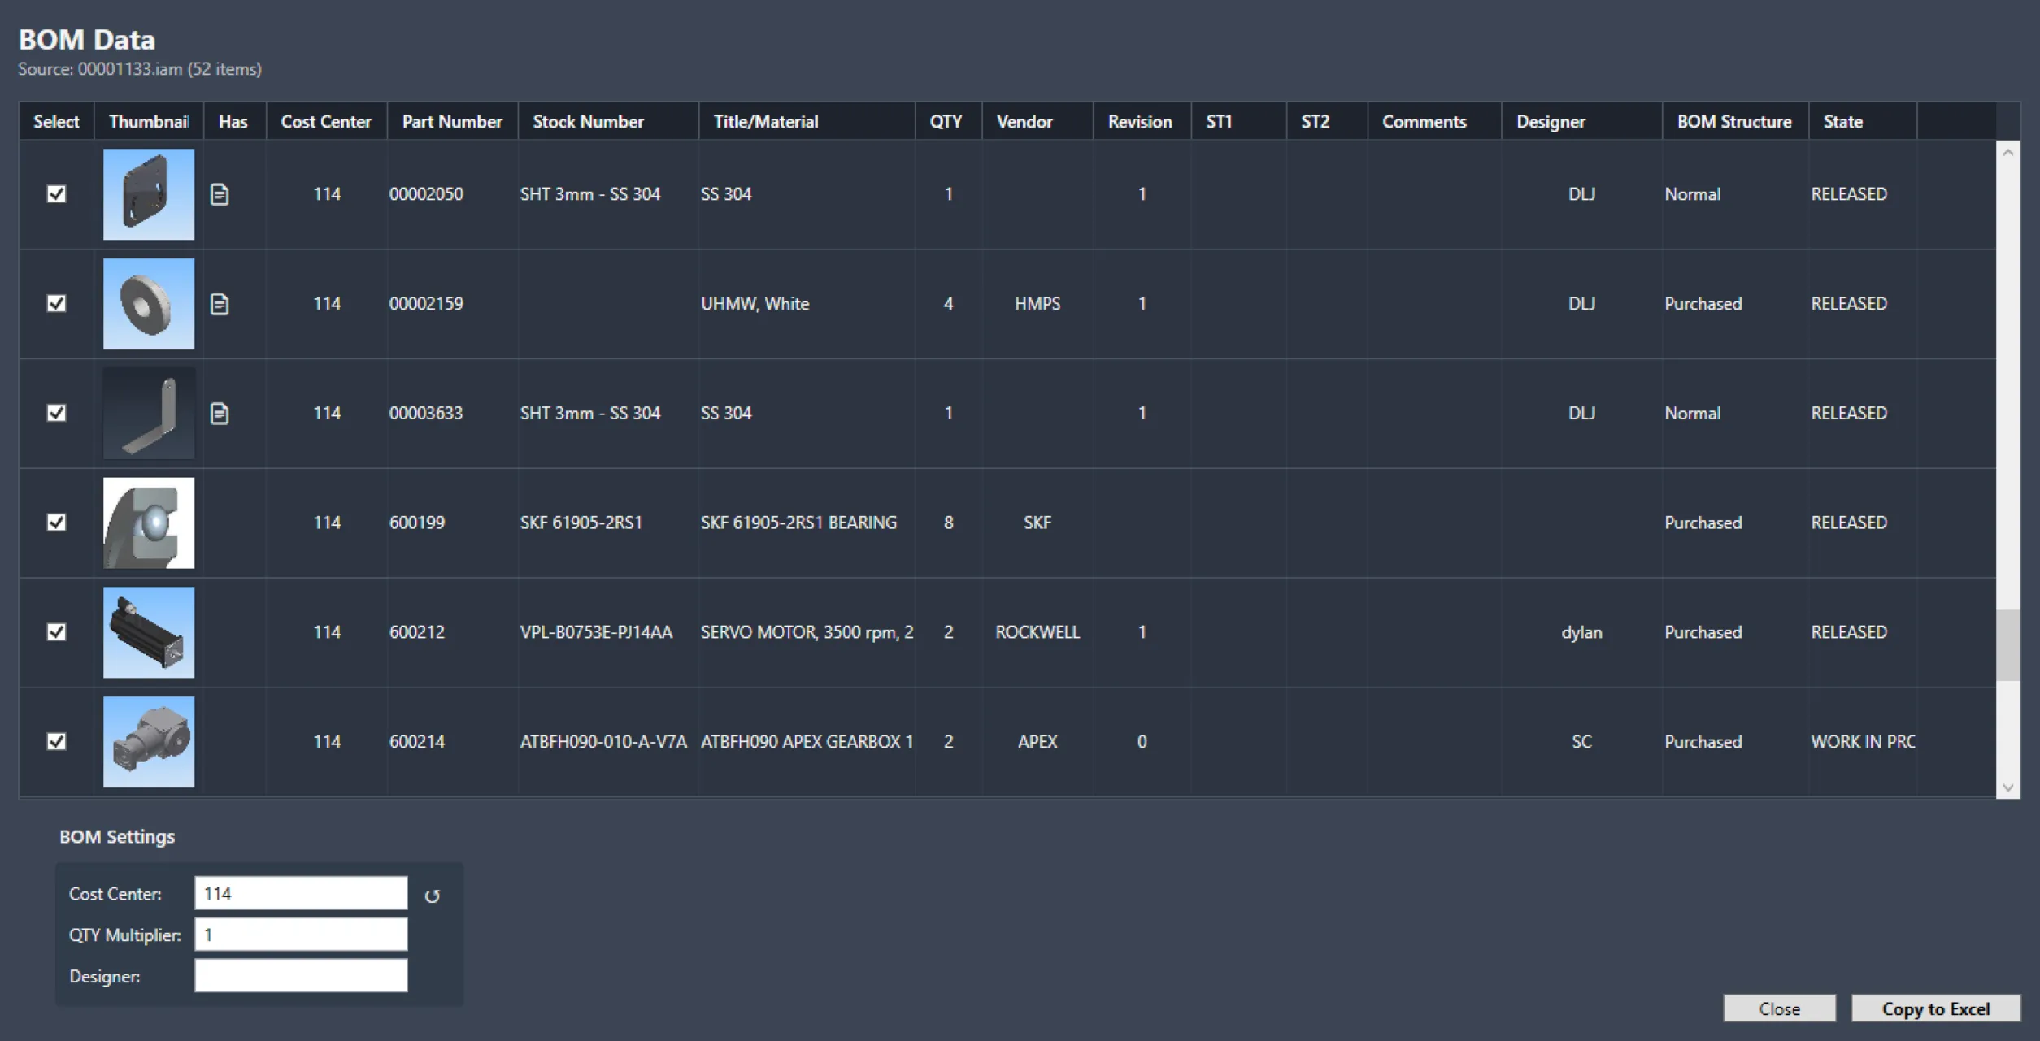This screenshot has width=2040, height=1041.
Task: Click Copy to Excel
Action: click(x=1936, y=1008)
